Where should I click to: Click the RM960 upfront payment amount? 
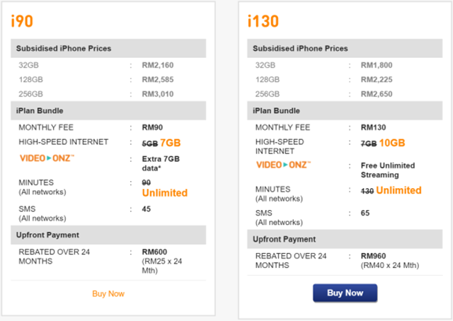pos(373,256)
